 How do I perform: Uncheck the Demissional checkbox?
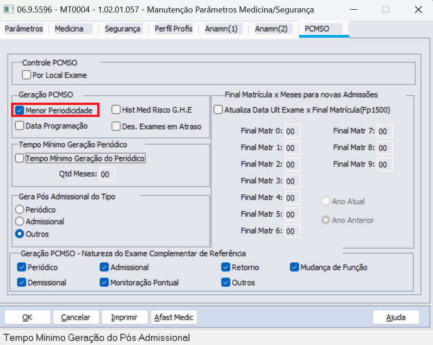pyautogui.click(x=21, y=283)
